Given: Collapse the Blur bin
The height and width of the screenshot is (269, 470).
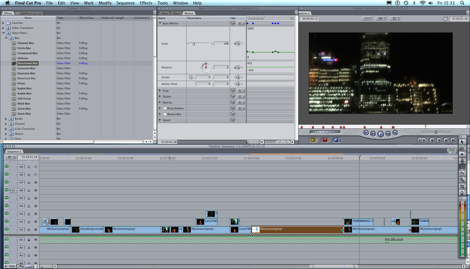Looking at the screenshot, I should [x=6, y=38].
